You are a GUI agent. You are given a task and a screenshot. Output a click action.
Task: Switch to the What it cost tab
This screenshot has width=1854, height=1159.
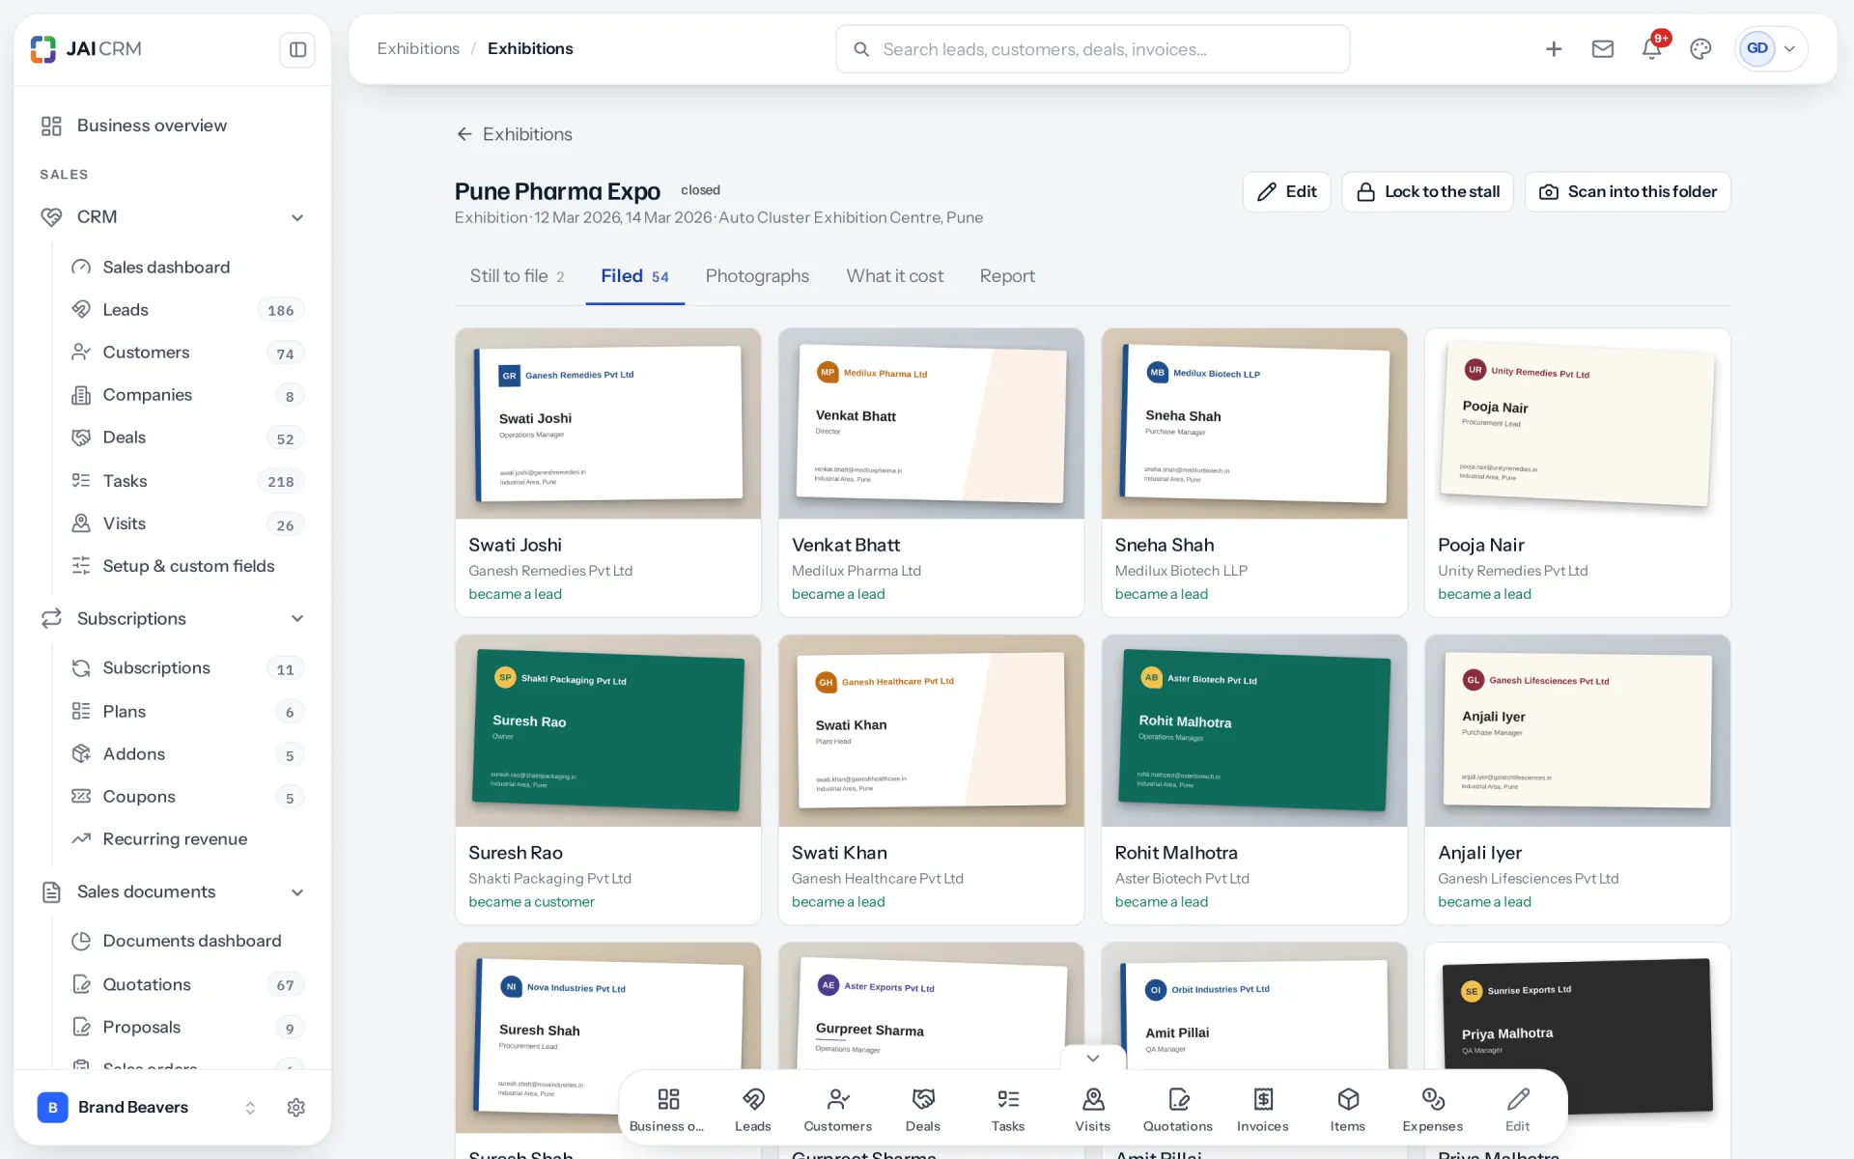[x=895, y=276]
